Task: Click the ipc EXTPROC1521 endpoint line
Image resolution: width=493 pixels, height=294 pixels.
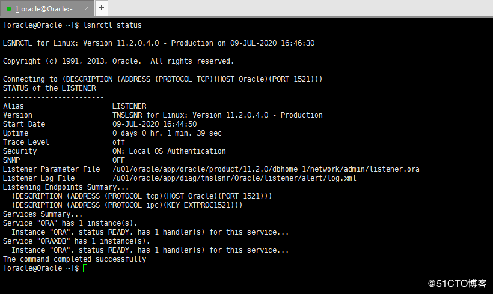Action: pos(127,205)
